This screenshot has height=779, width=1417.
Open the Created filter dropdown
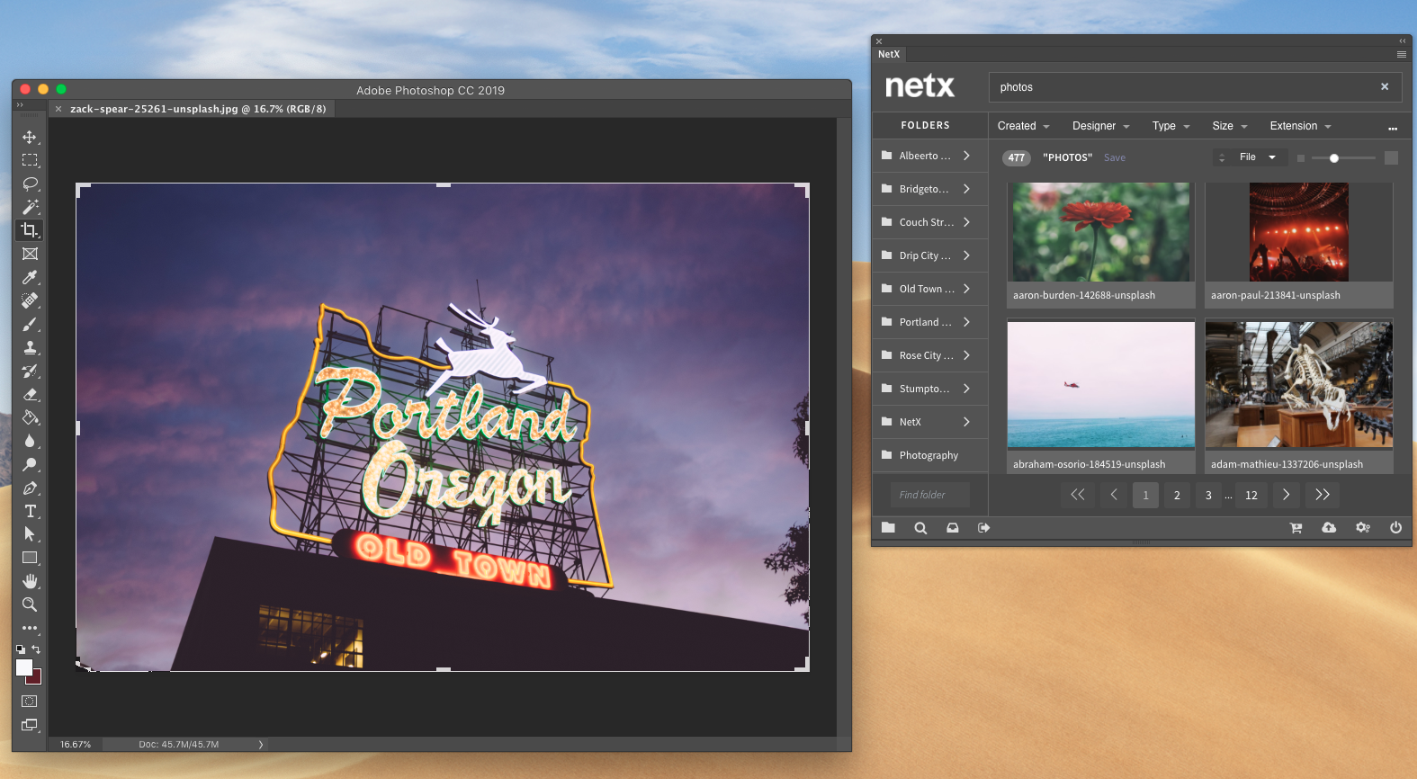coord(1024,126)
